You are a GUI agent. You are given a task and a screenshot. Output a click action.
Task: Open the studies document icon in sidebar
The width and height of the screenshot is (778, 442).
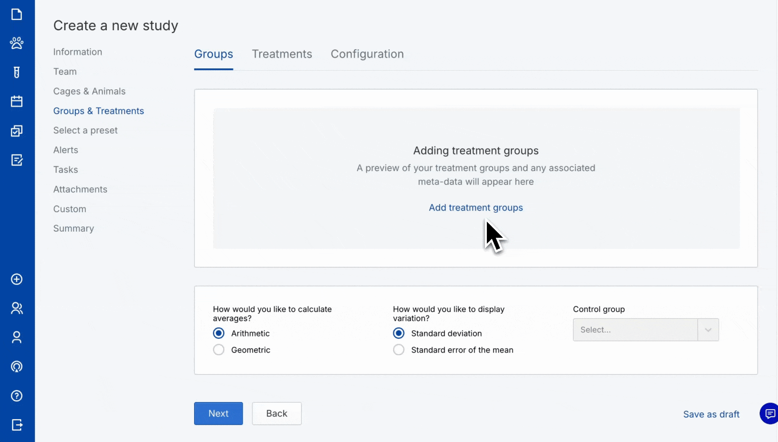[x=16, y=14]
